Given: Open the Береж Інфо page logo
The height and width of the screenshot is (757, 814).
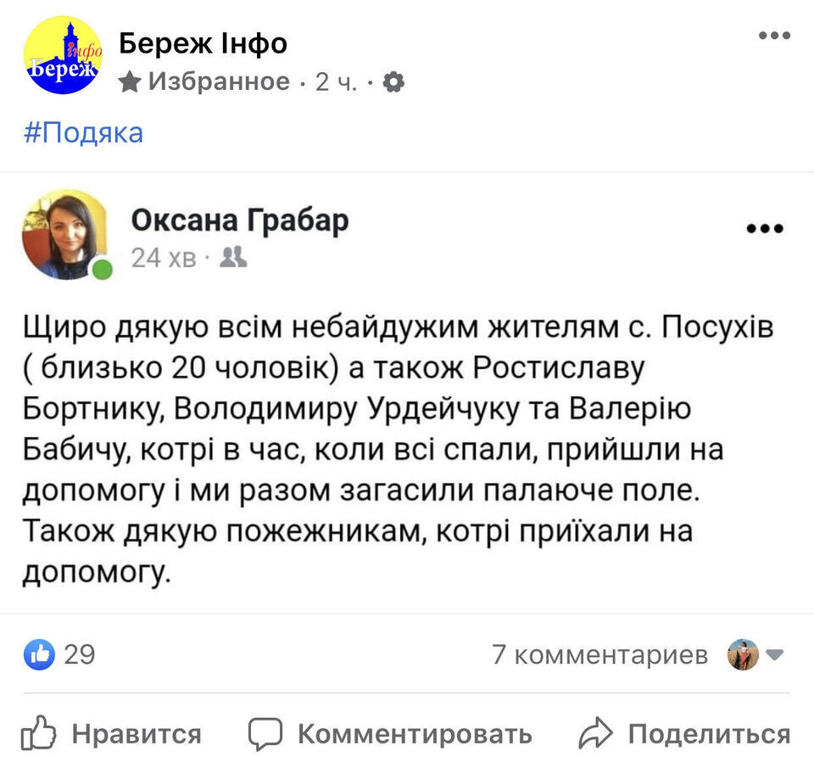Looking at the screenshot, I should [63, 56].
